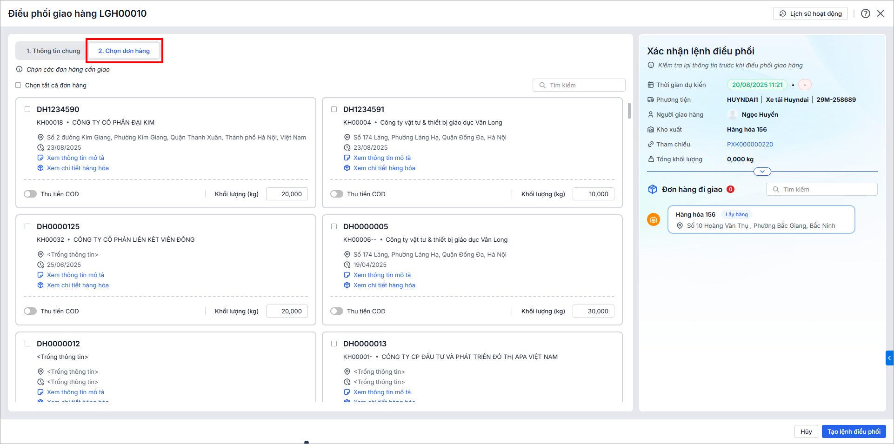Click the help question mark icon
This screenshot has width=894, height=444.
point(865,13)
